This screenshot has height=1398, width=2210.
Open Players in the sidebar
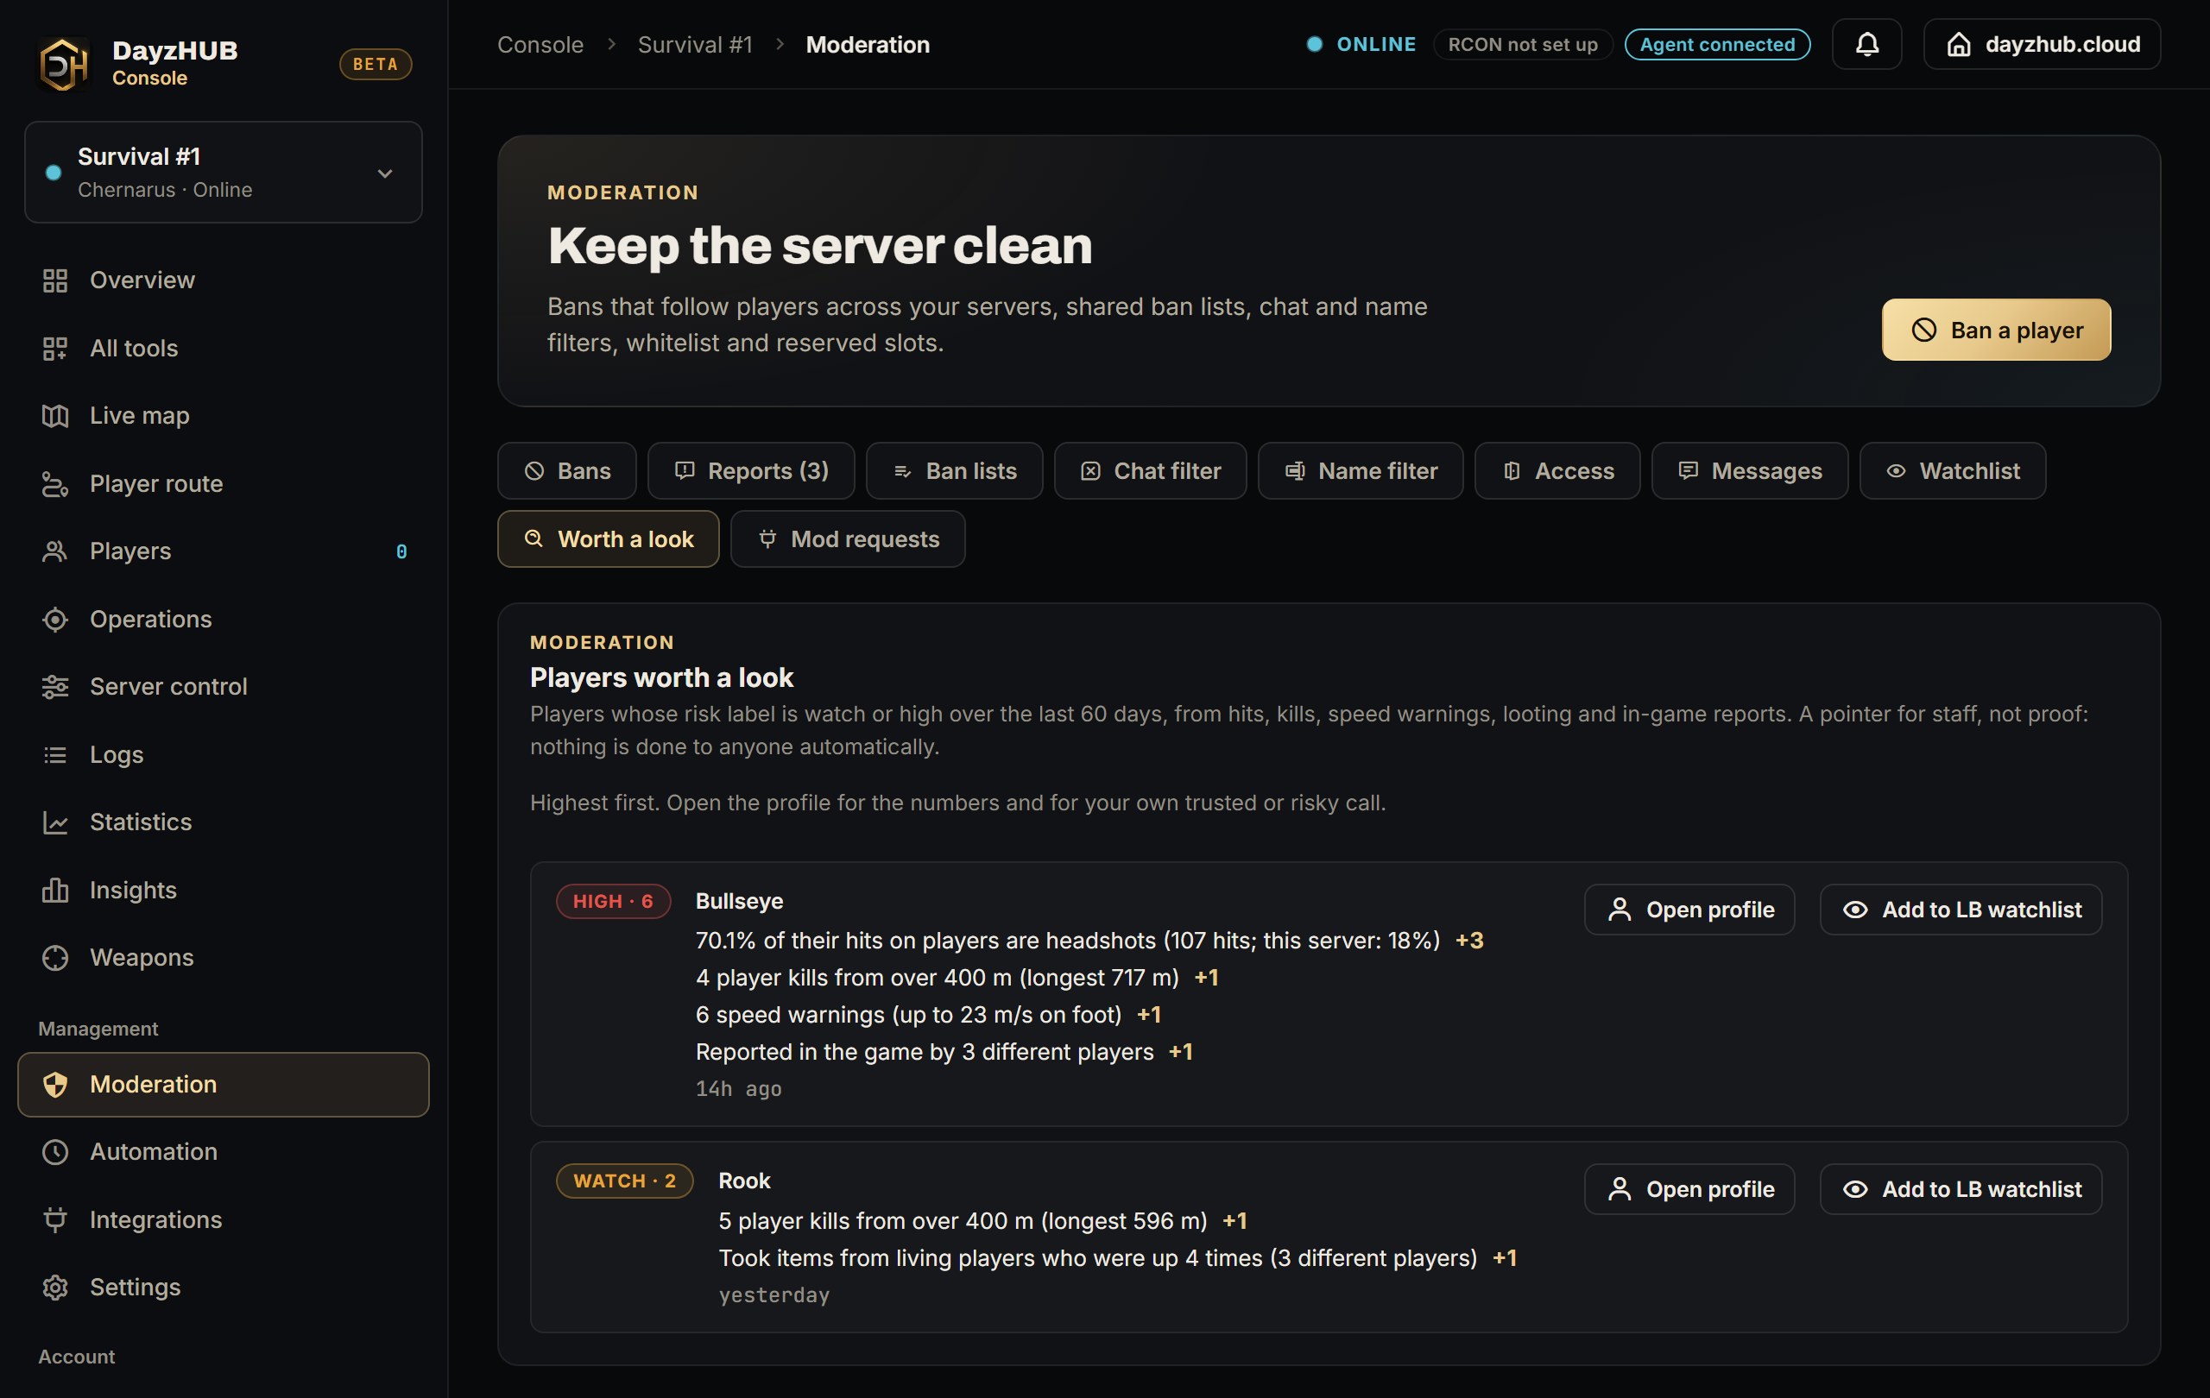223,551
